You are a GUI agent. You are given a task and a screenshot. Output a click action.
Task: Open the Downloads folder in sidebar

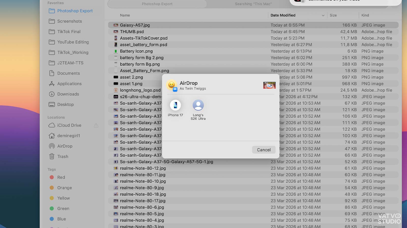click(x=68, y=94)
